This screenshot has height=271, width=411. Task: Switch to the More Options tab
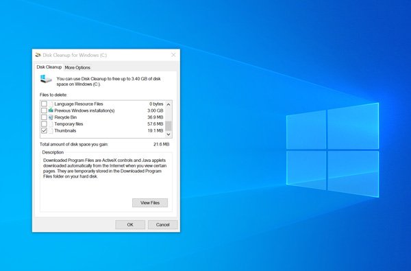coord(77,67)
